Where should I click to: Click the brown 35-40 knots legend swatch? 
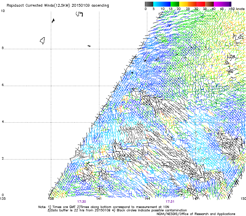pyautogui.click(x=209, y=4)
